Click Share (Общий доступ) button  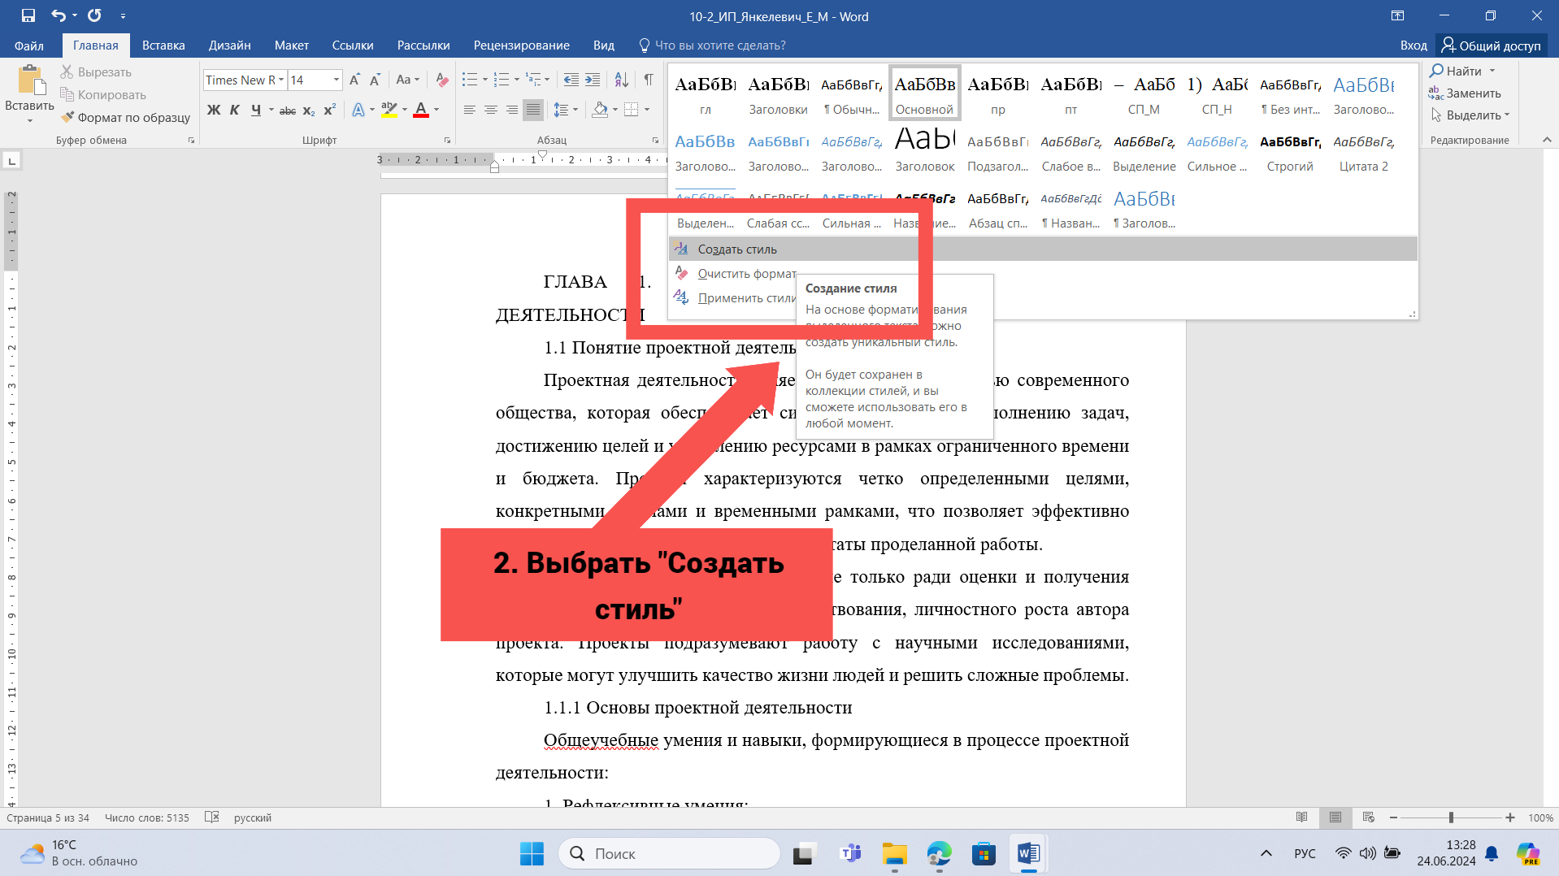[x=1492, y=46]
